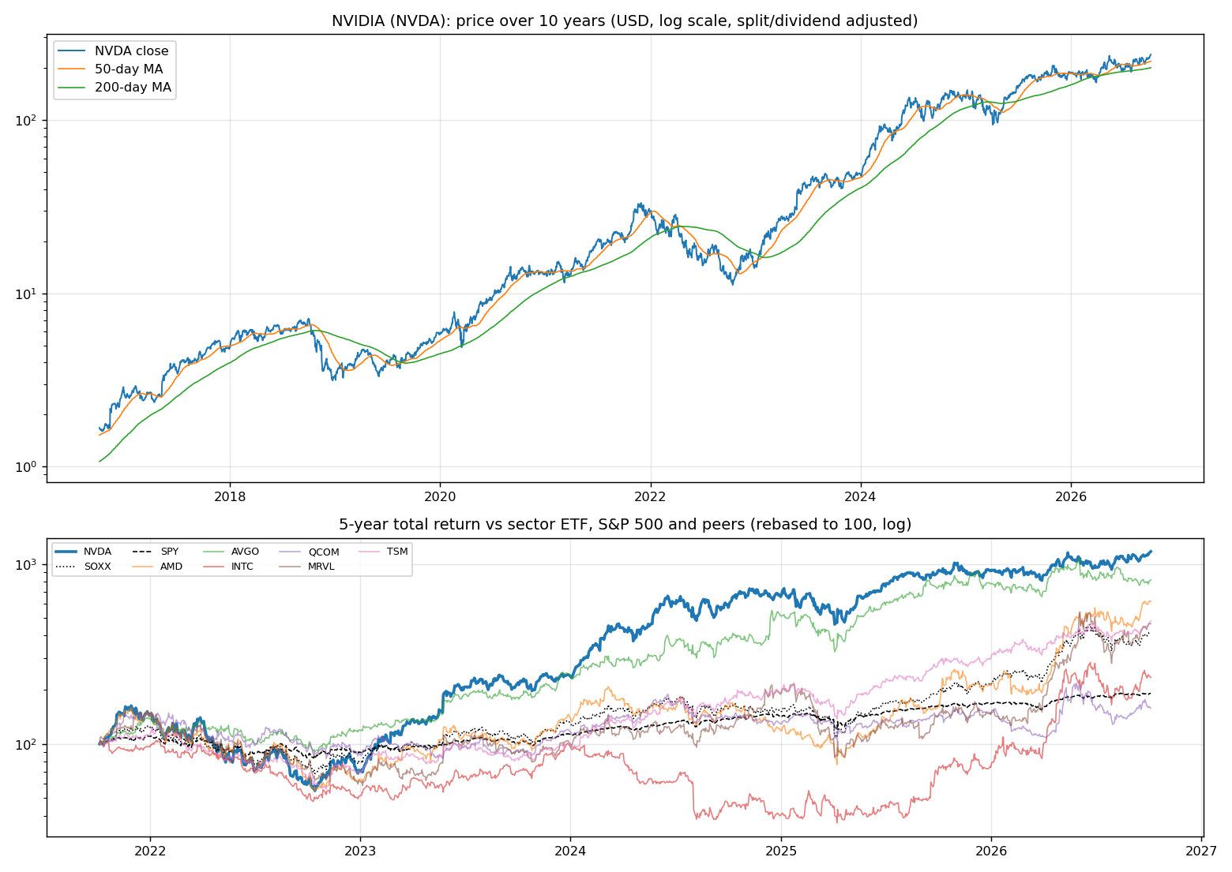This screenshot has height=872, width=1232.
Task: Click 'AVGO' in the bottom chart legend
Action: [x=245, y=552]
